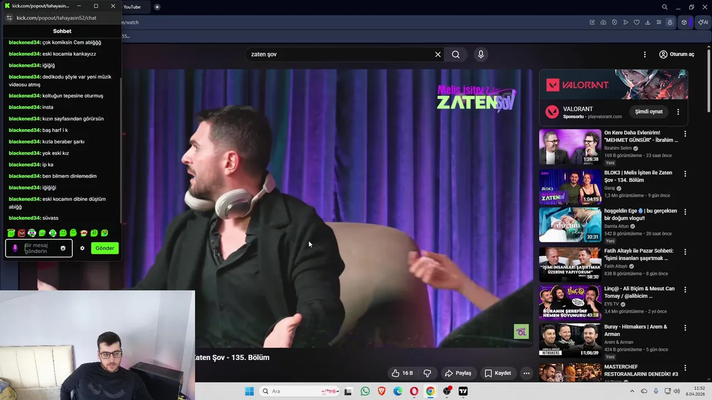
Task: Click the Valorant ad banner image
Action: (x=613, y=84)
